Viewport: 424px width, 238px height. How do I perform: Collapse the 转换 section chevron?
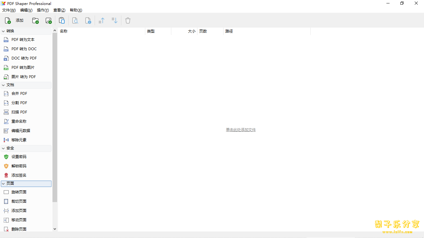coord(3,31)
